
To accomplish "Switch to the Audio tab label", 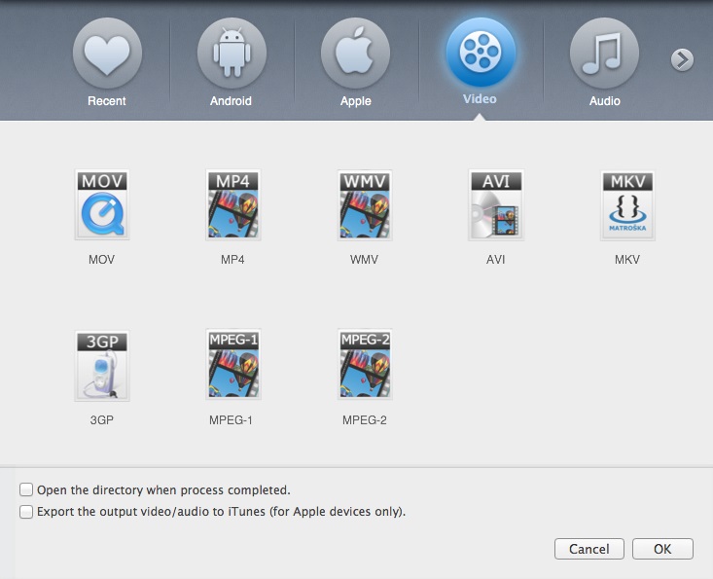I will point(605,101).
